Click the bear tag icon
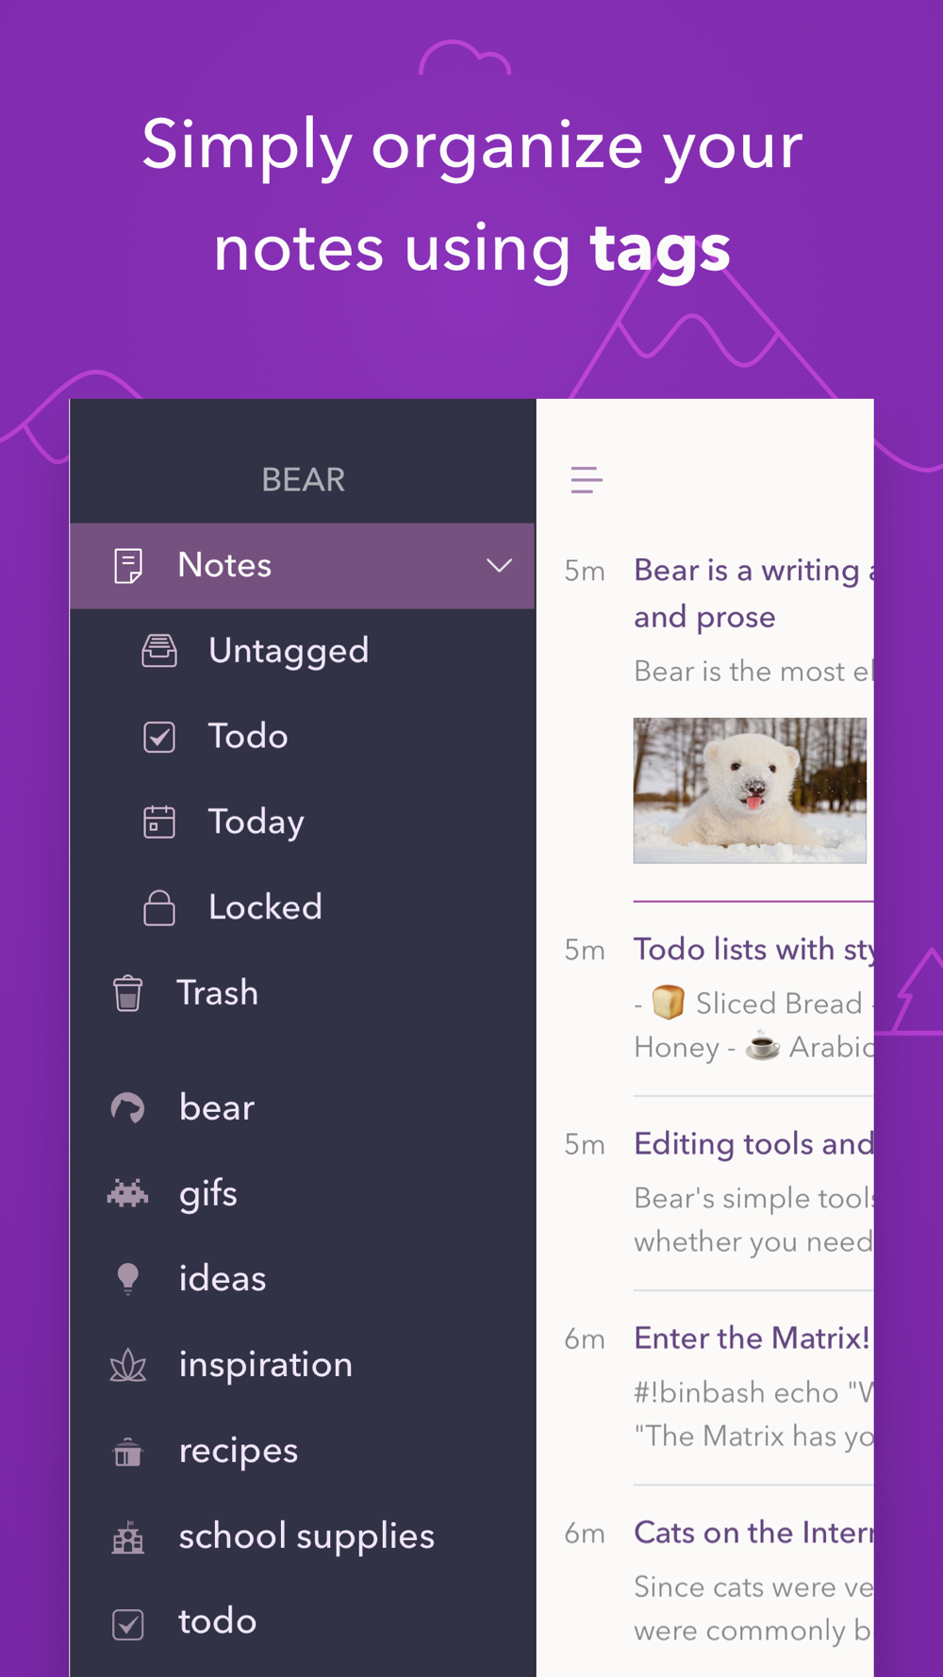The height and width of the screenshot is (1677, 943). click(127, 1107)
